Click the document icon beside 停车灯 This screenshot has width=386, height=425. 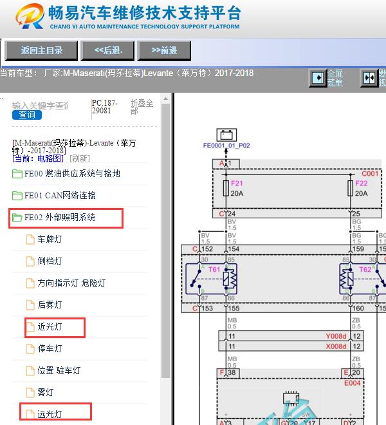point(30,349)
